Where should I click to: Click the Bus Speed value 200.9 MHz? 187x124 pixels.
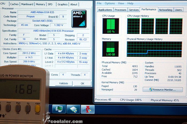[29, 62]
